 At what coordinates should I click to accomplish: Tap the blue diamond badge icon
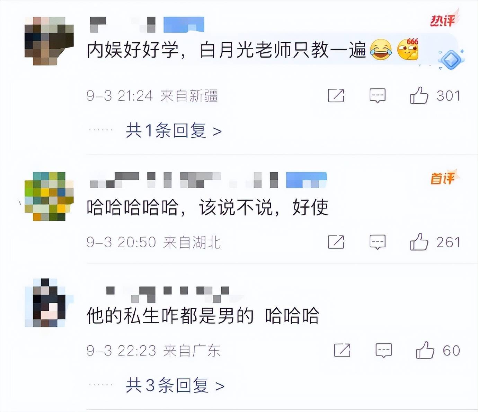[x=451, y=59]
